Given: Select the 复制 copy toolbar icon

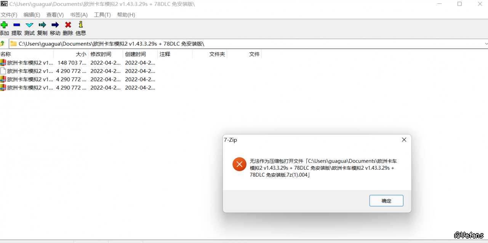Looking at the screenshot, I should click(42, 25).
